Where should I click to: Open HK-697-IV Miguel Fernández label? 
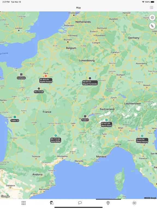[x=90, y=83]
